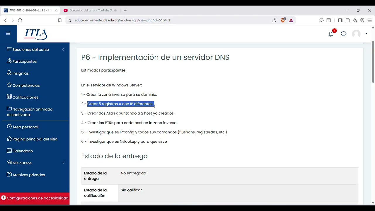Open Configuraciones de accesibilidad

pos(35,198)
